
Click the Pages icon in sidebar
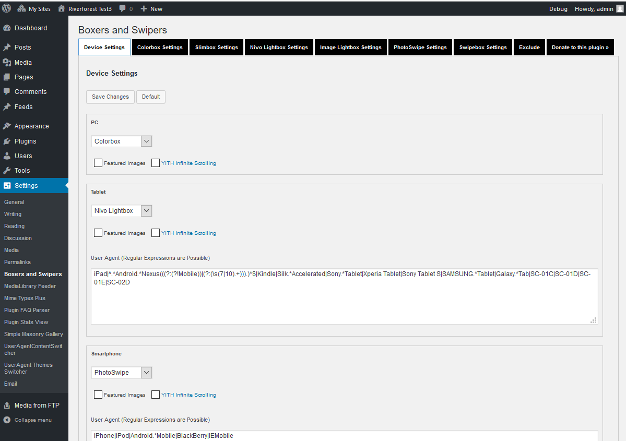tap(7, 77)
